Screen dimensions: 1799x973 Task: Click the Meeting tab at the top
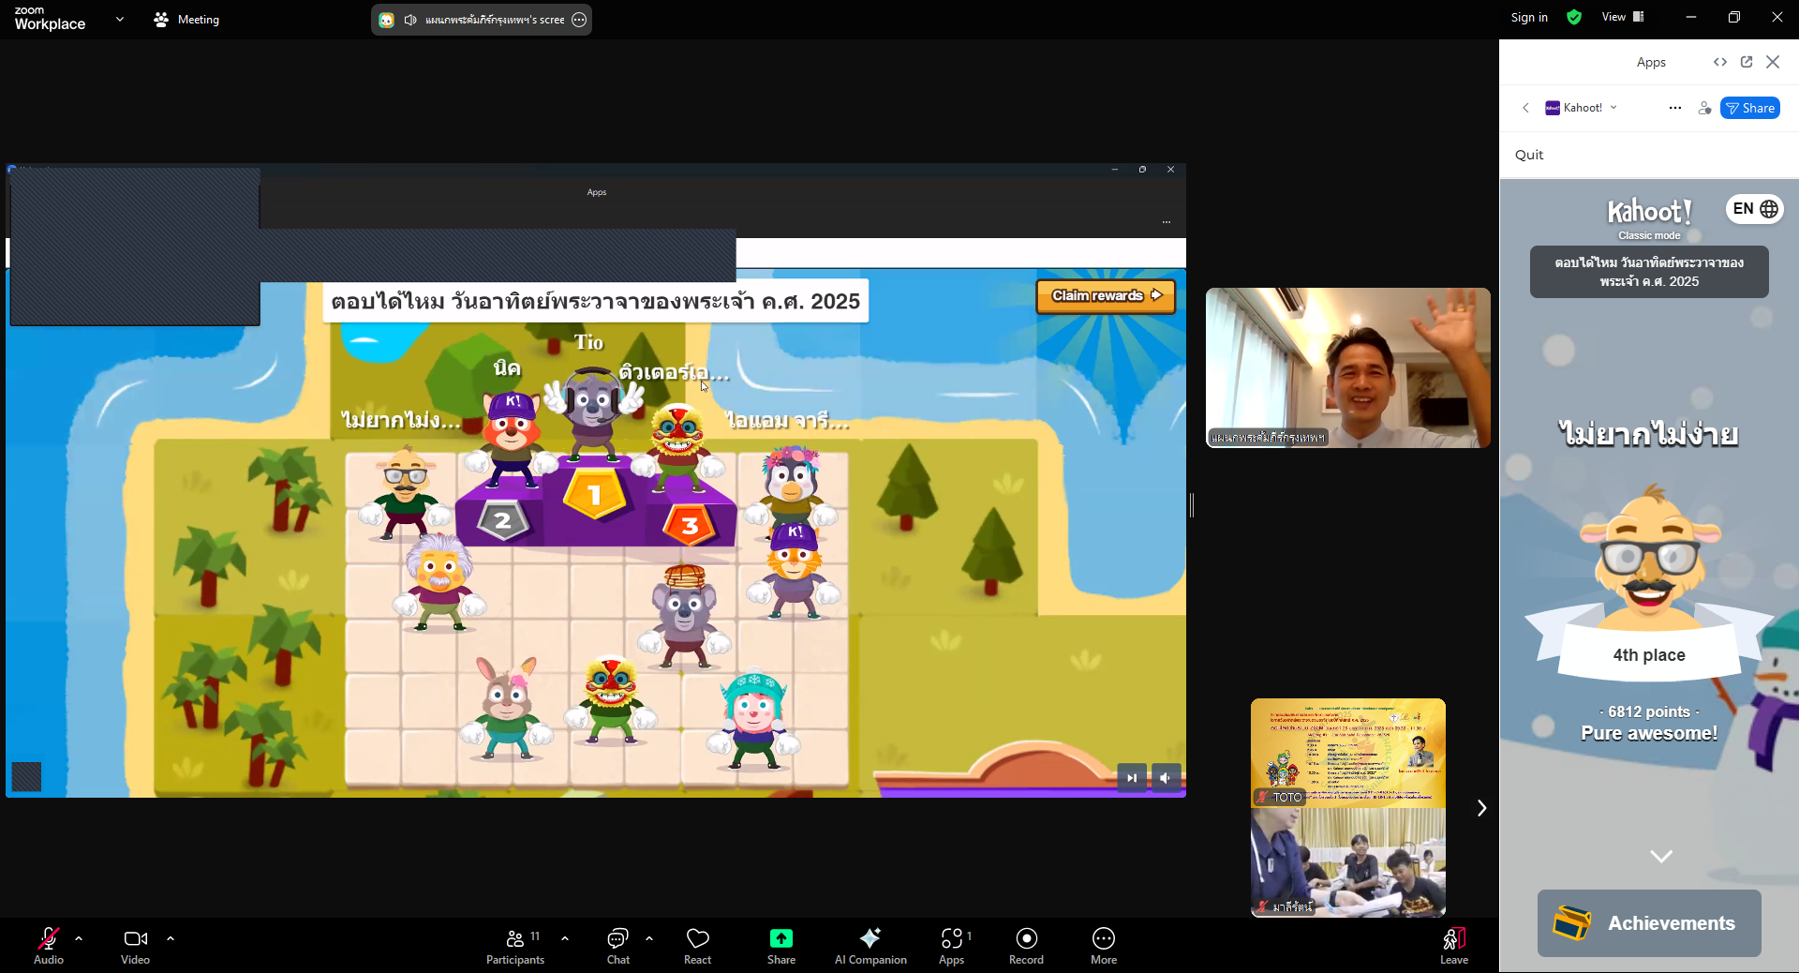pyautogui.click(x=186, y=19)
